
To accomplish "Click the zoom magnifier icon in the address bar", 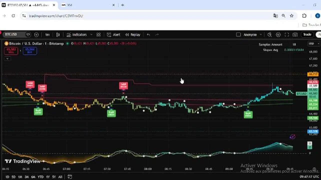I will tap(283, 16).
